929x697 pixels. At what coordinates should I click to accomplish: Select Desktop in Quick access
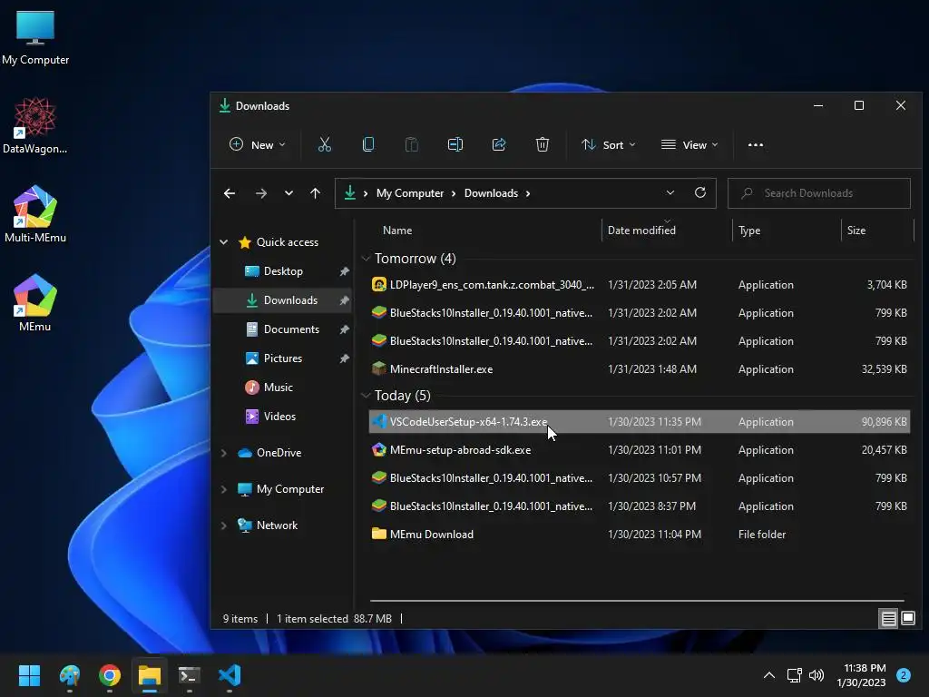tap(283, 270)
